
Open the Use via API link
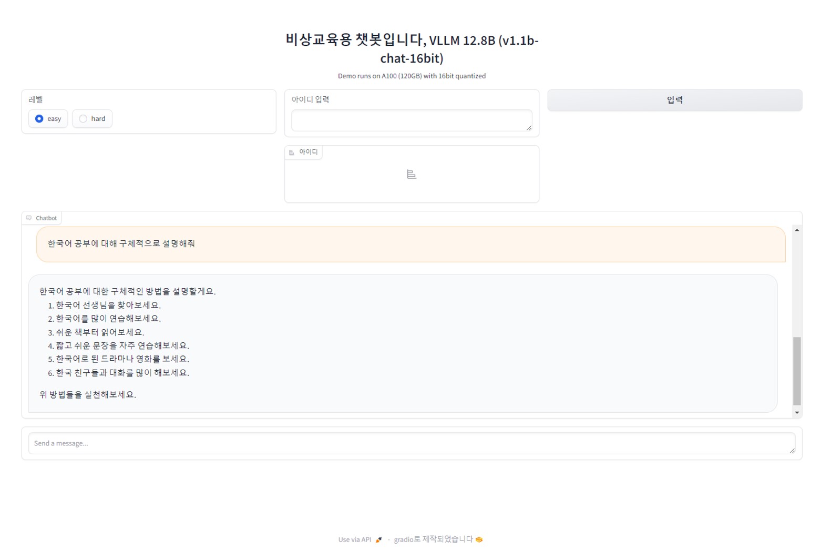355,539
